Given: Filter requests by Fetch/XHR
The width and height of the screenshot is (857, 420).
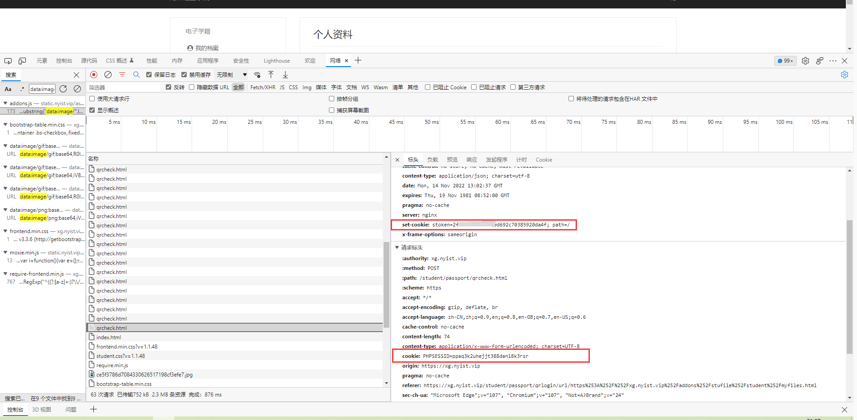Looking at the screenshot, I should pyautogui.click(x=263, y=87).
